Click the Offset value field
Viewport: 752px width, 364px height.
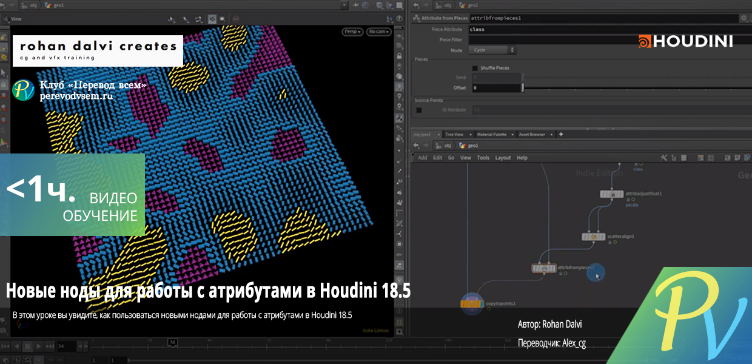click(x=496, y=88)
